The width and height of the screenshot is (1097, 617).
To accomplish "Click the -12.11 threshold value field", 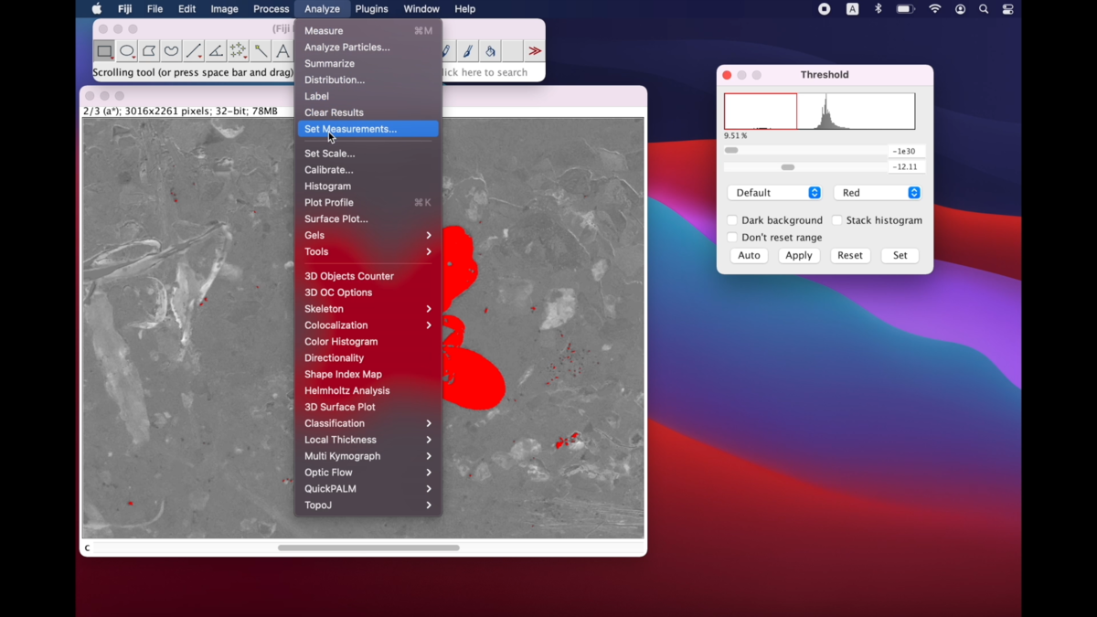I will (907, 167).
